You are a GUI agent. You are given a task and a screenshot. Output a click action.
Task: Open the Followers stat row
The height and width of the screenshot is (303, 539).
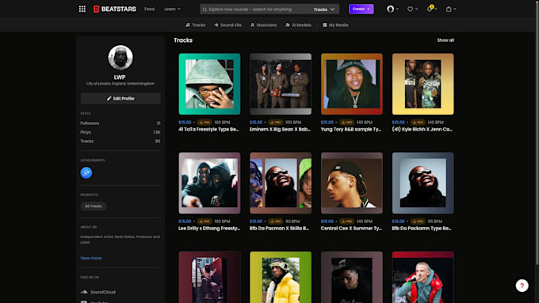point(120,123)
